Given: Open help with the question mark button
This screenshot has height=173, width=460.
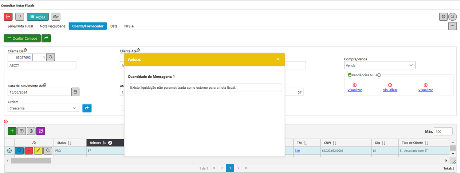Looking at the screenshot, I should pyautogui.click(x=20, y=17).
